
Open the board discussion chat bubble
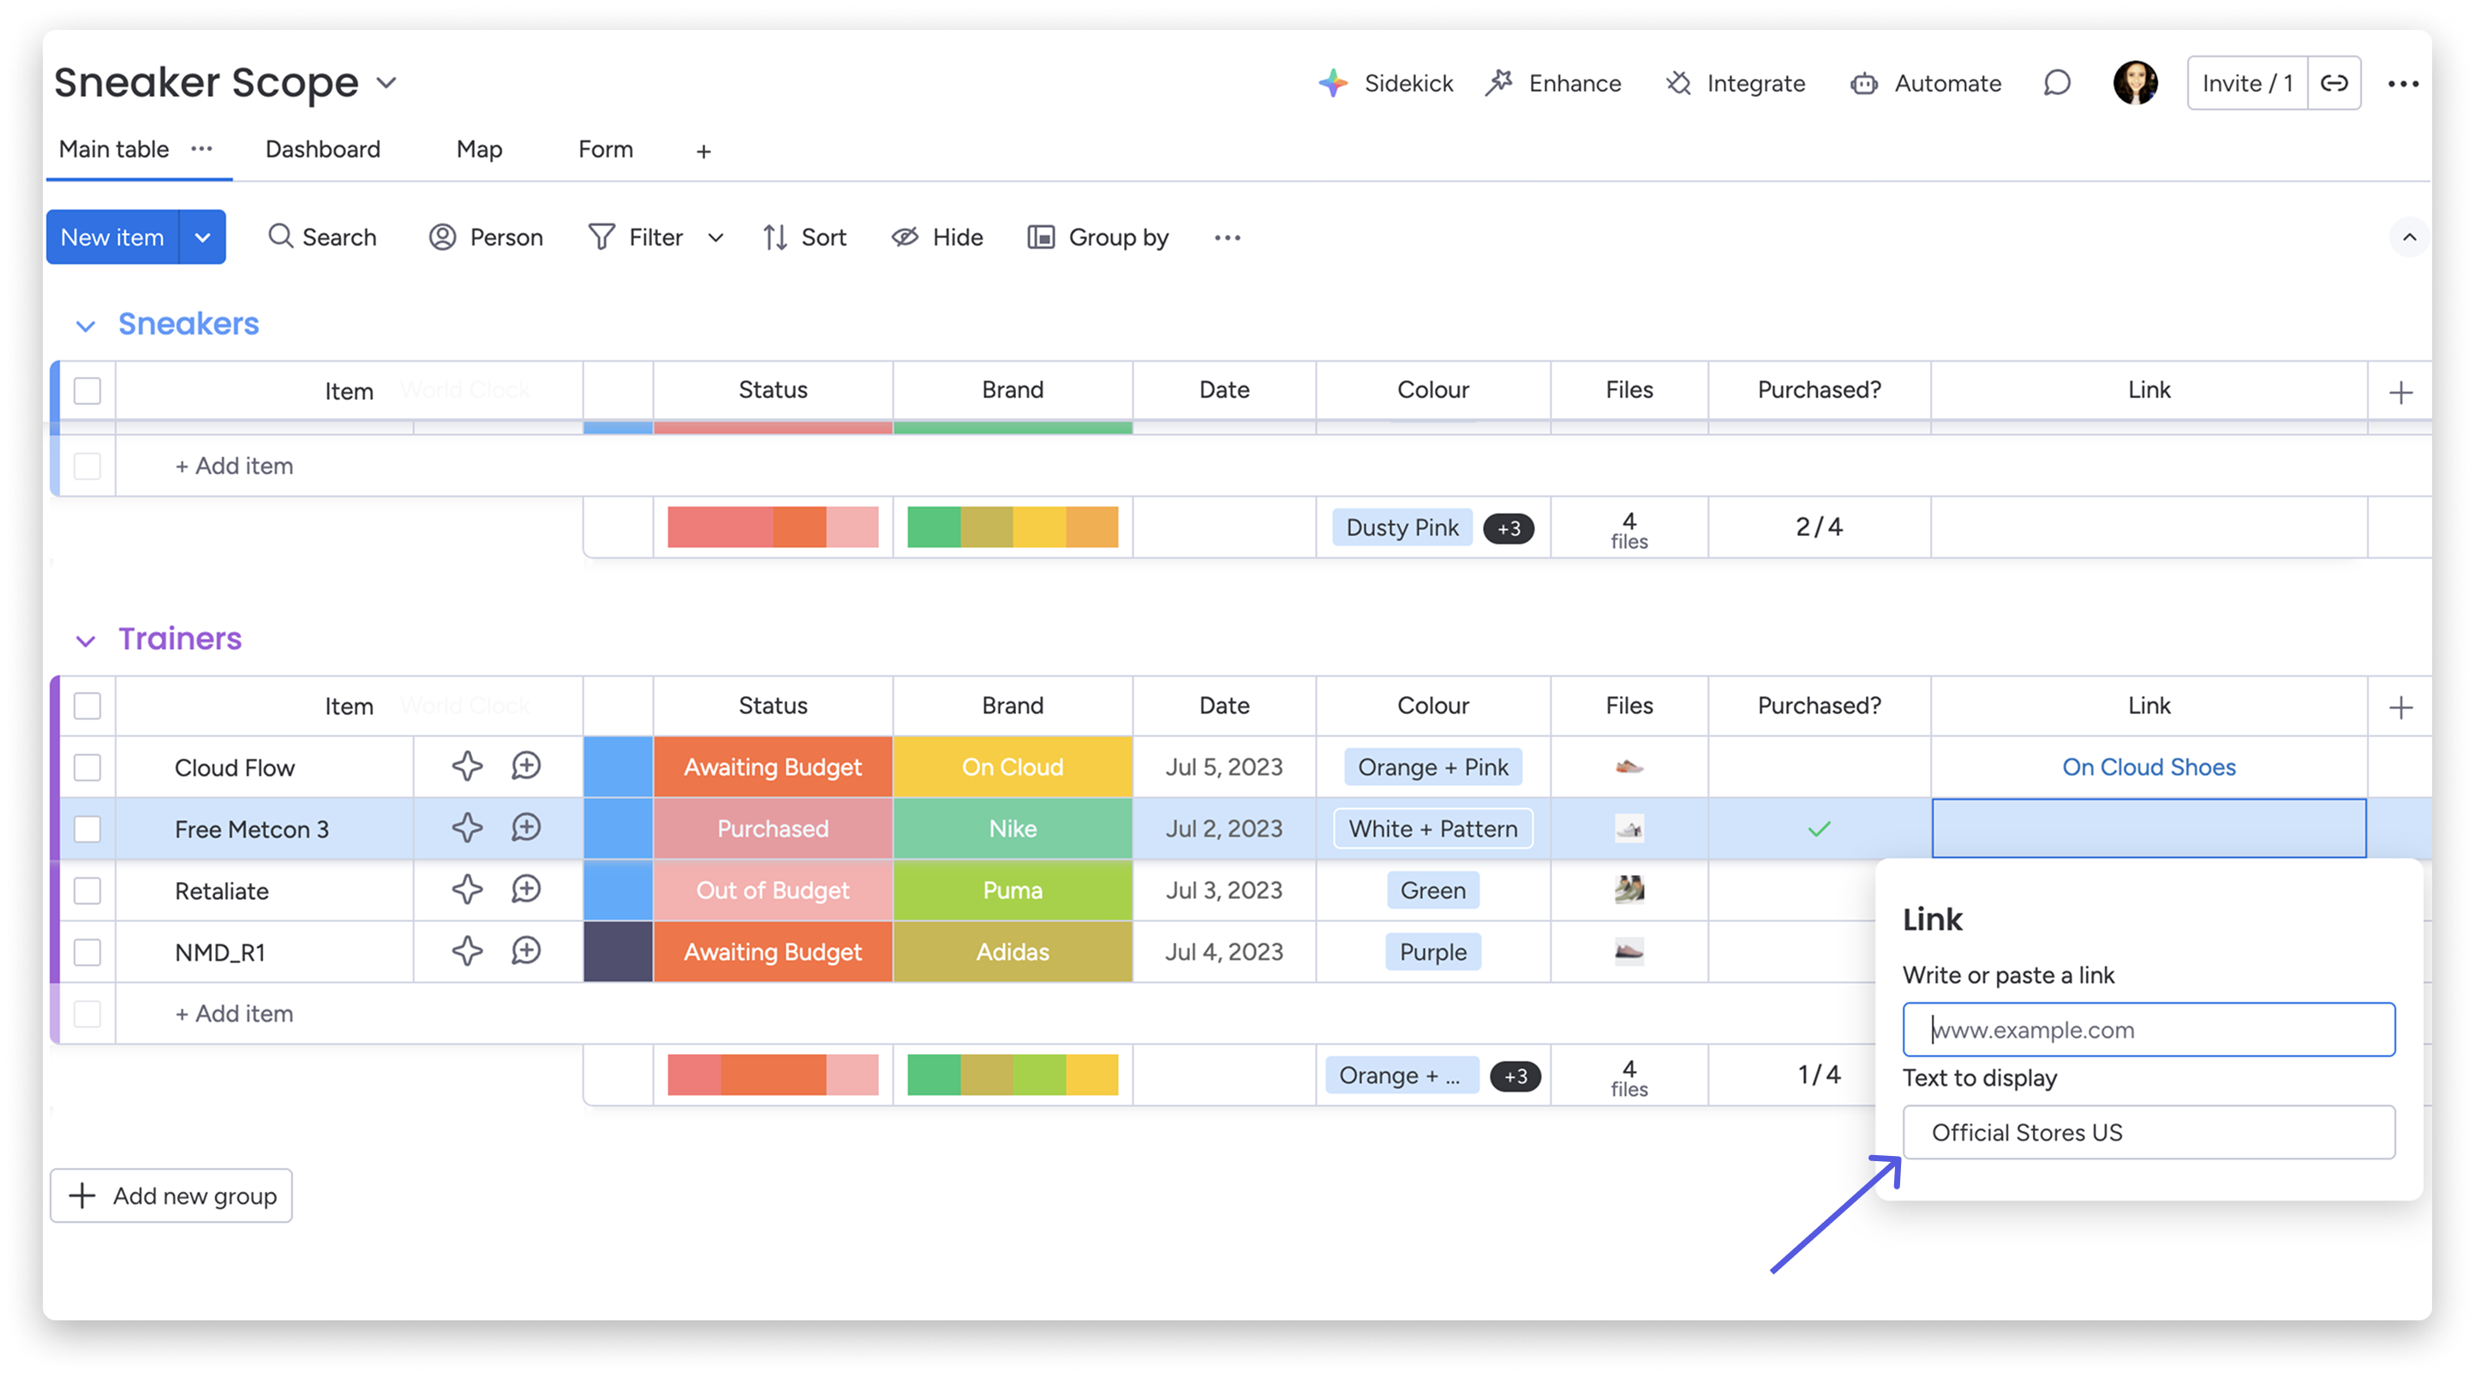click(2056, 84)
